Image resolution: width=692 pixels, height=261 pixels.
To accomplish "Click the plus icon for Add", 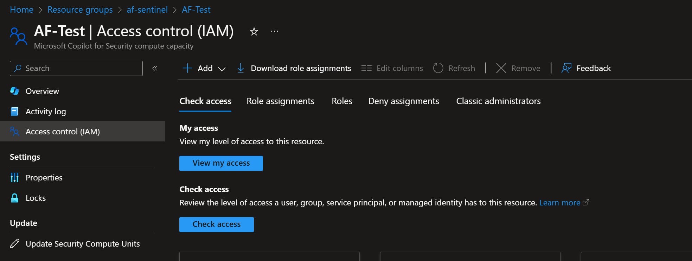I will point(187,68).
